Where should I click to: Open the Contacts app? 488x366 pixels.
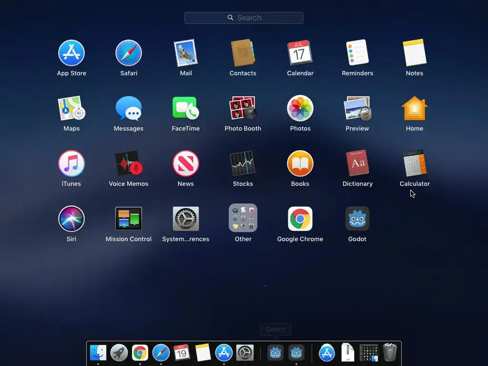click(243, 53)
